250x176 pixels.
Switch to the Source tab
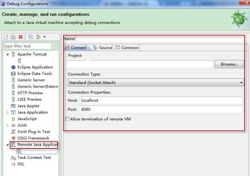tap(103, 48)
